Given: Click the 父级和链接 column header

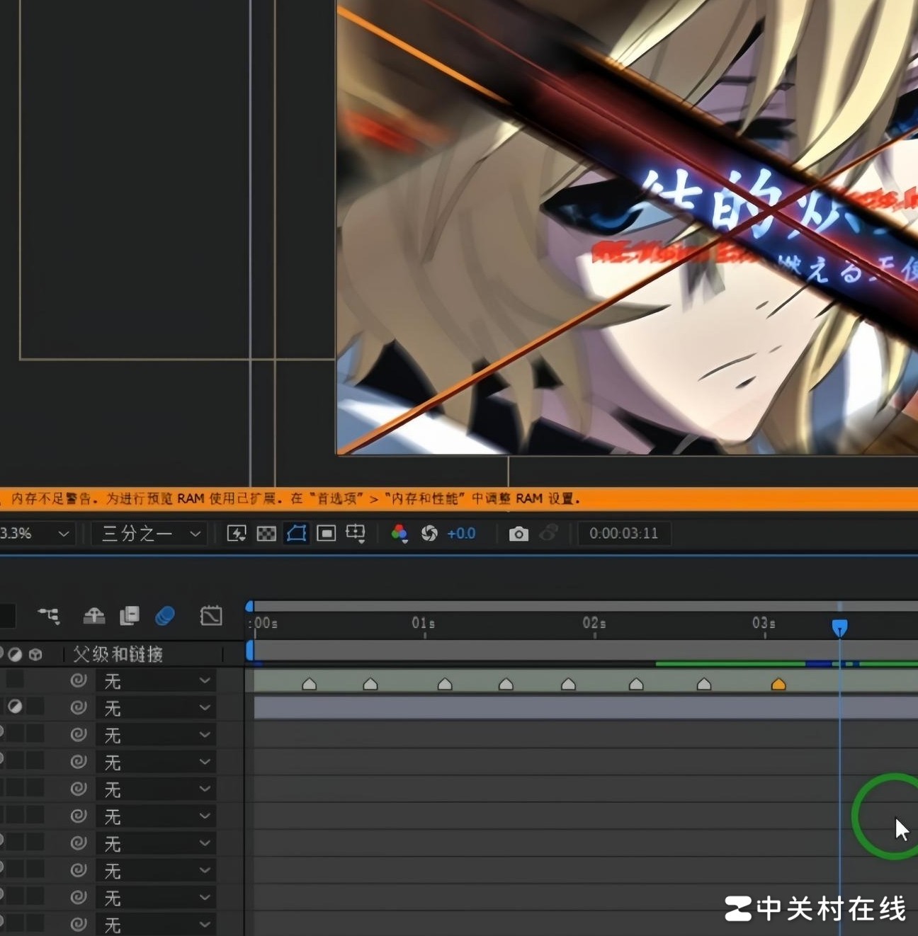Looking at the screenshot, I should [x=118, y=654].
